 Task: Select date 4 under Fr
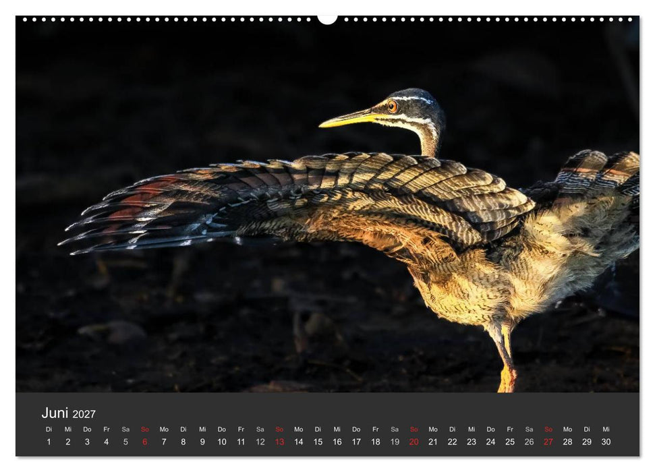(107, 442)
